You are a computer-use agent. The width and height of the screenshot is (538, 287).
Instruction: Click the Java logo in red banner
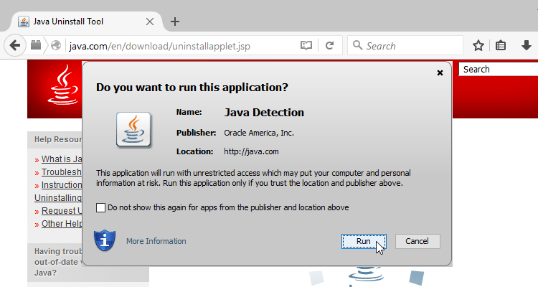tap(63, 85)
